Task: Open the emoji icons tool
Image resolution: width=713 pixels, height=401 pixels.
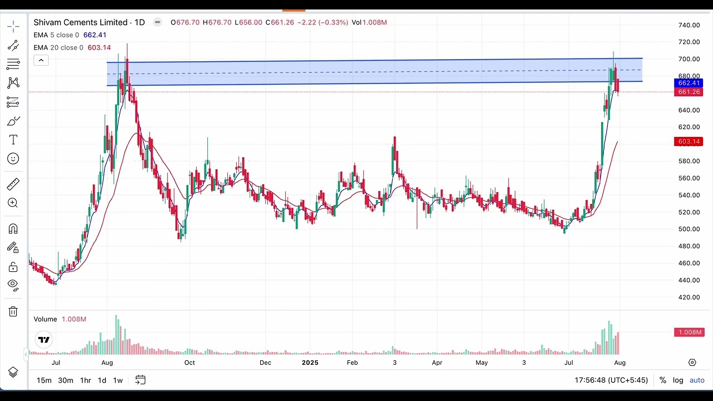Action: [x=13, y=159]
